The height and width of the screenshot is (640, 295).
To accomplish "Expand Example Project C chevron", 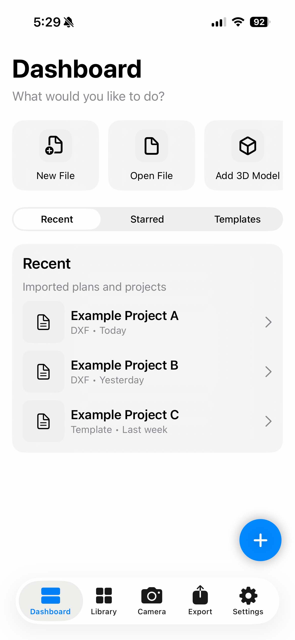I will point(268,421).
